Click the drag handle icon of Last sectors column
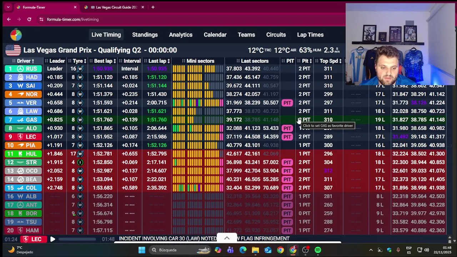 pos(238,61)
